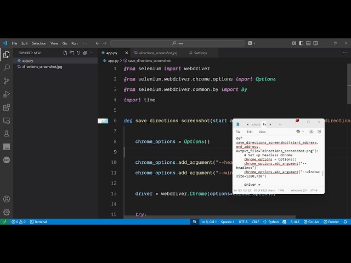Toggle the bottom Panel visibility
351x263 pixels.
[x=308, y=43]
